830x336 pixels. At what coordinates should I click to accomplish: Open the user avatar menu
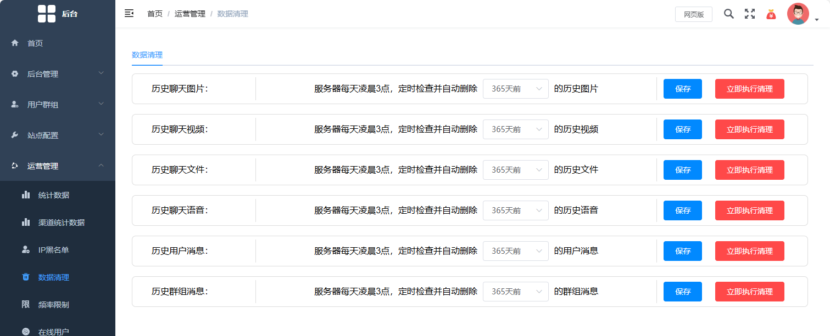798,14
